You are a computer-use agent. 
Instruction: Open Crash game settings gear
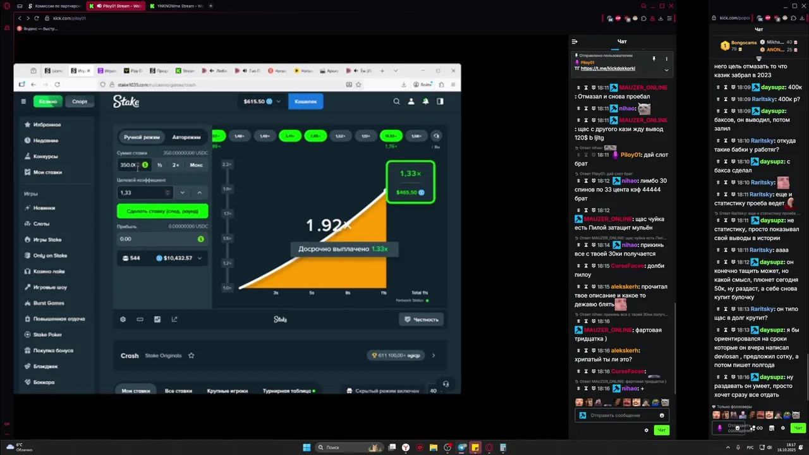pyautogui.click(x=123, y=319)
